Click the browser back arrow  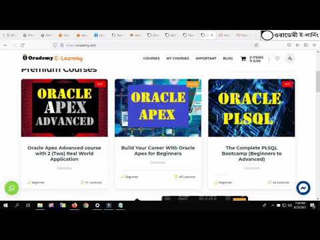6,45
